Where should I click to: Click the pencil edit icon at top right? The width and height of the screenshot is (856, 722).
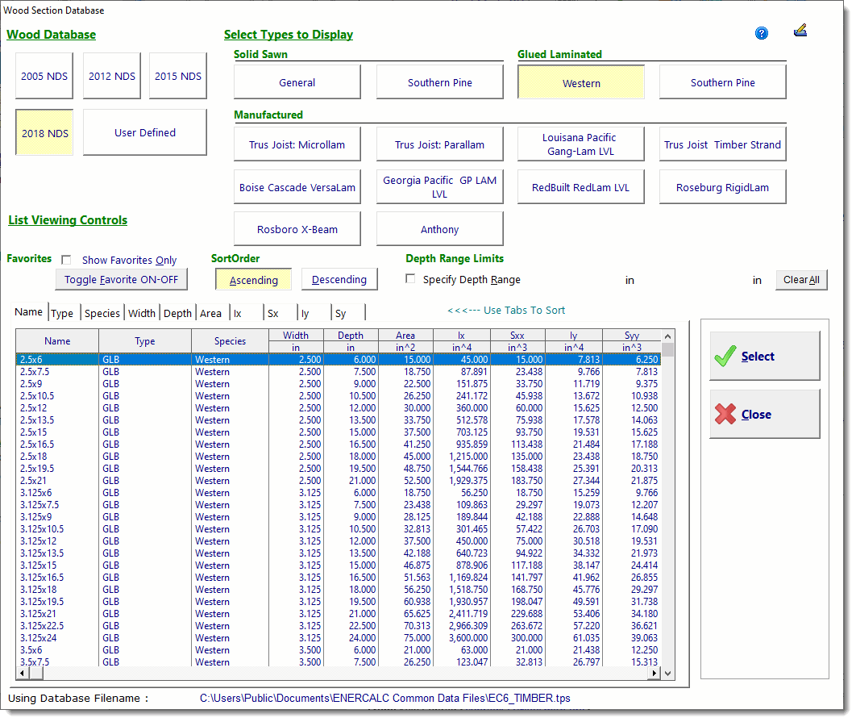(x=800, y=31)
